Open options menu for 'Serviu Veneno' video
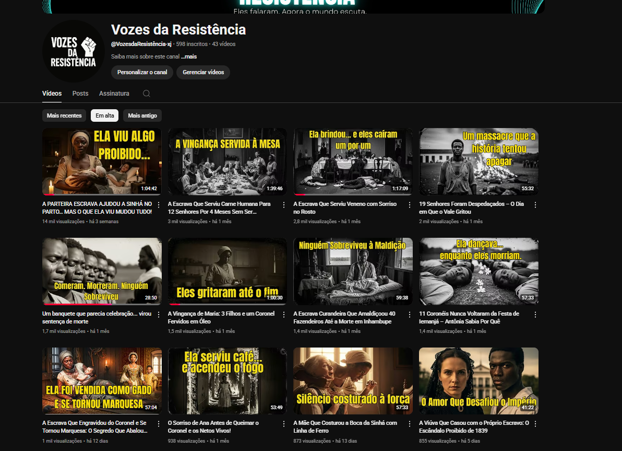The height and width of the screenshot is (451, 622). (x=410, y=205)
